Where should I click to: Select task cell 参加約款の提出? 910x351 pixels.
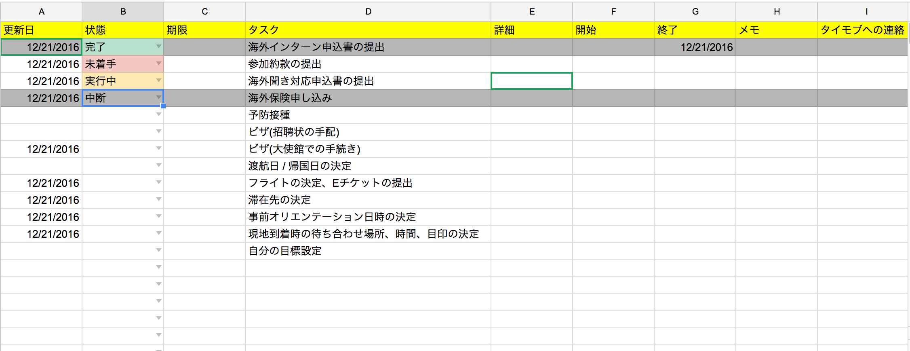368,64
